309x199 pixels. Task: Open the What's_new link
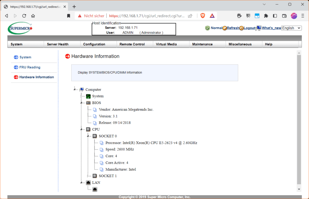tap(271, 28)
